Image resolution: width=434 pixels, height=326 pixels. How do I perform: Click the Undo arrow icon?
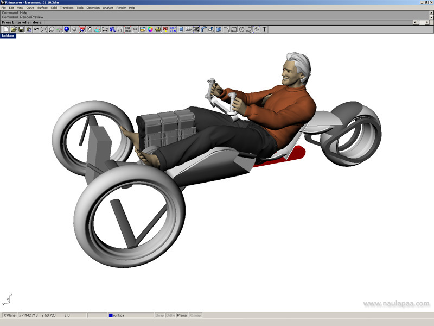(x=36, y=29)
